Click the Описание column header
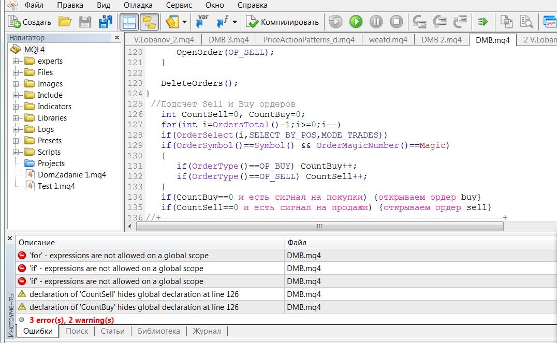This screenshot has height=343, width=557. (x=150, y=243)
